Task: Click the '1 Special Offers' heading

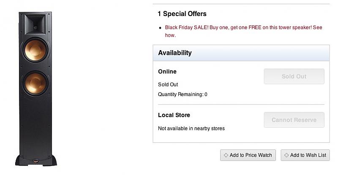Action: tap(182, 14)
